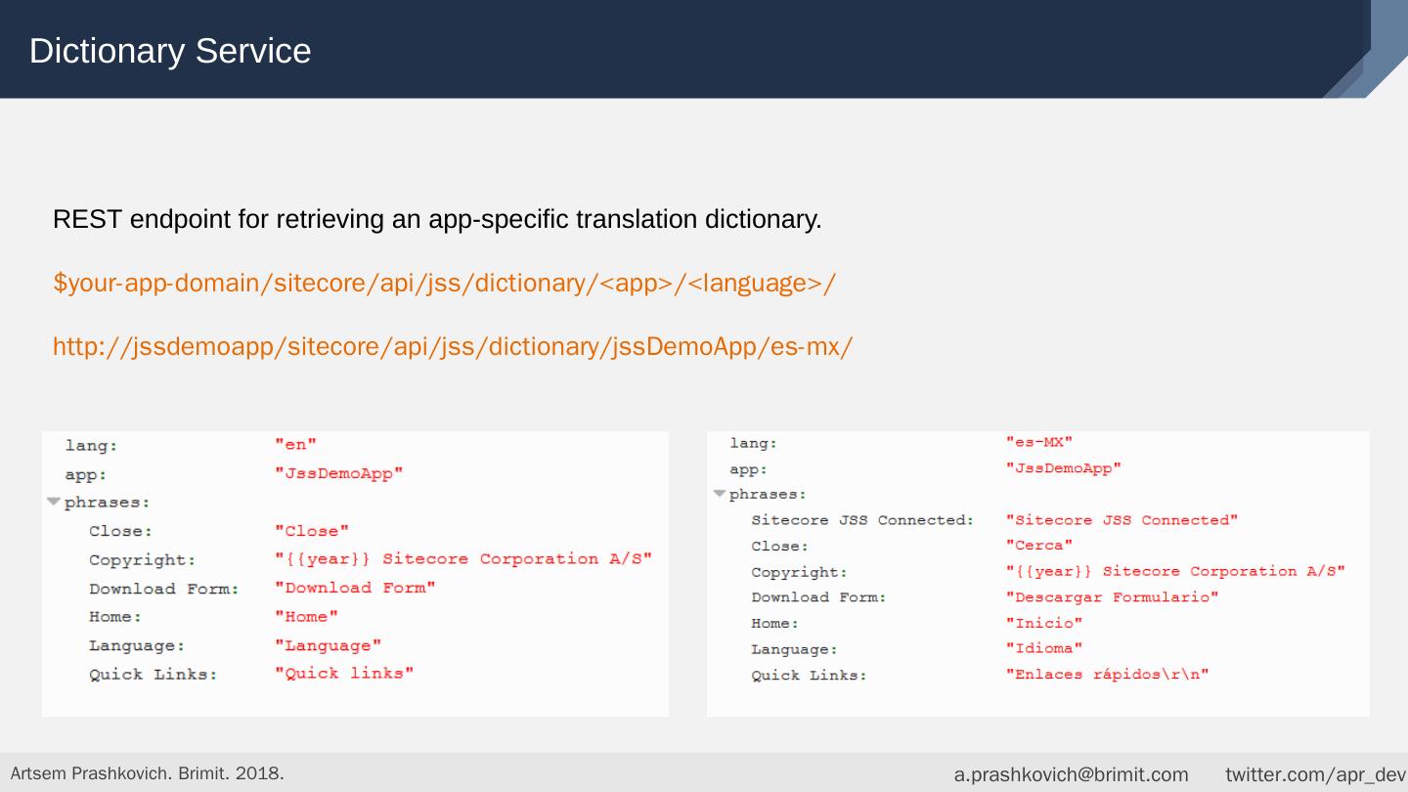Open the jssdemoapp es-mx dictionary URL
Image resolution: width=1408 pixels, height=792 pixels.
[452, 347]
